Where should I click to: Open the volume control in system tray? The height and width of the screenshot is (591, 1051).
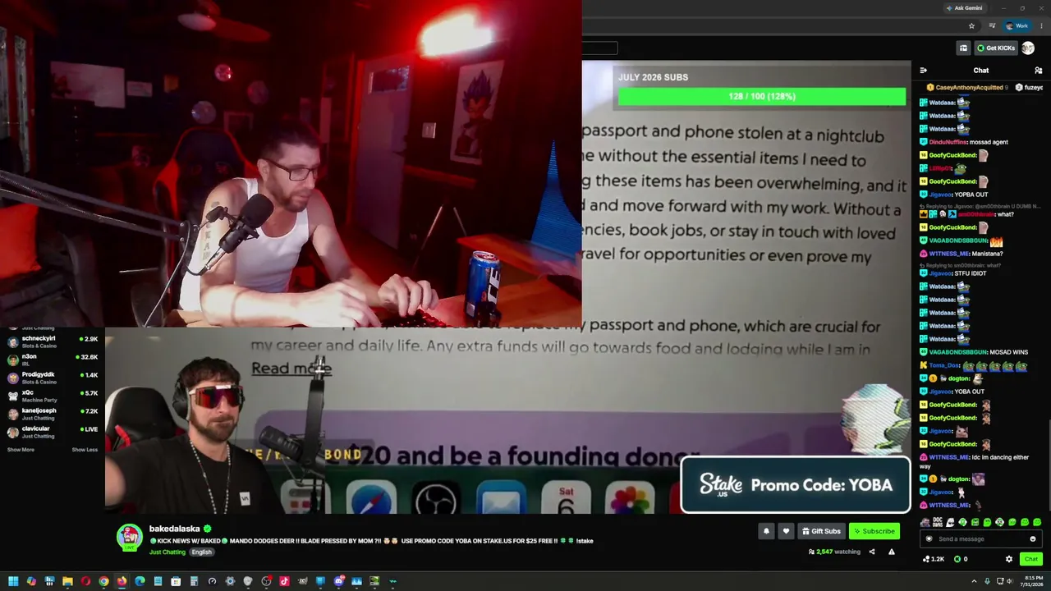(1010, 582)
